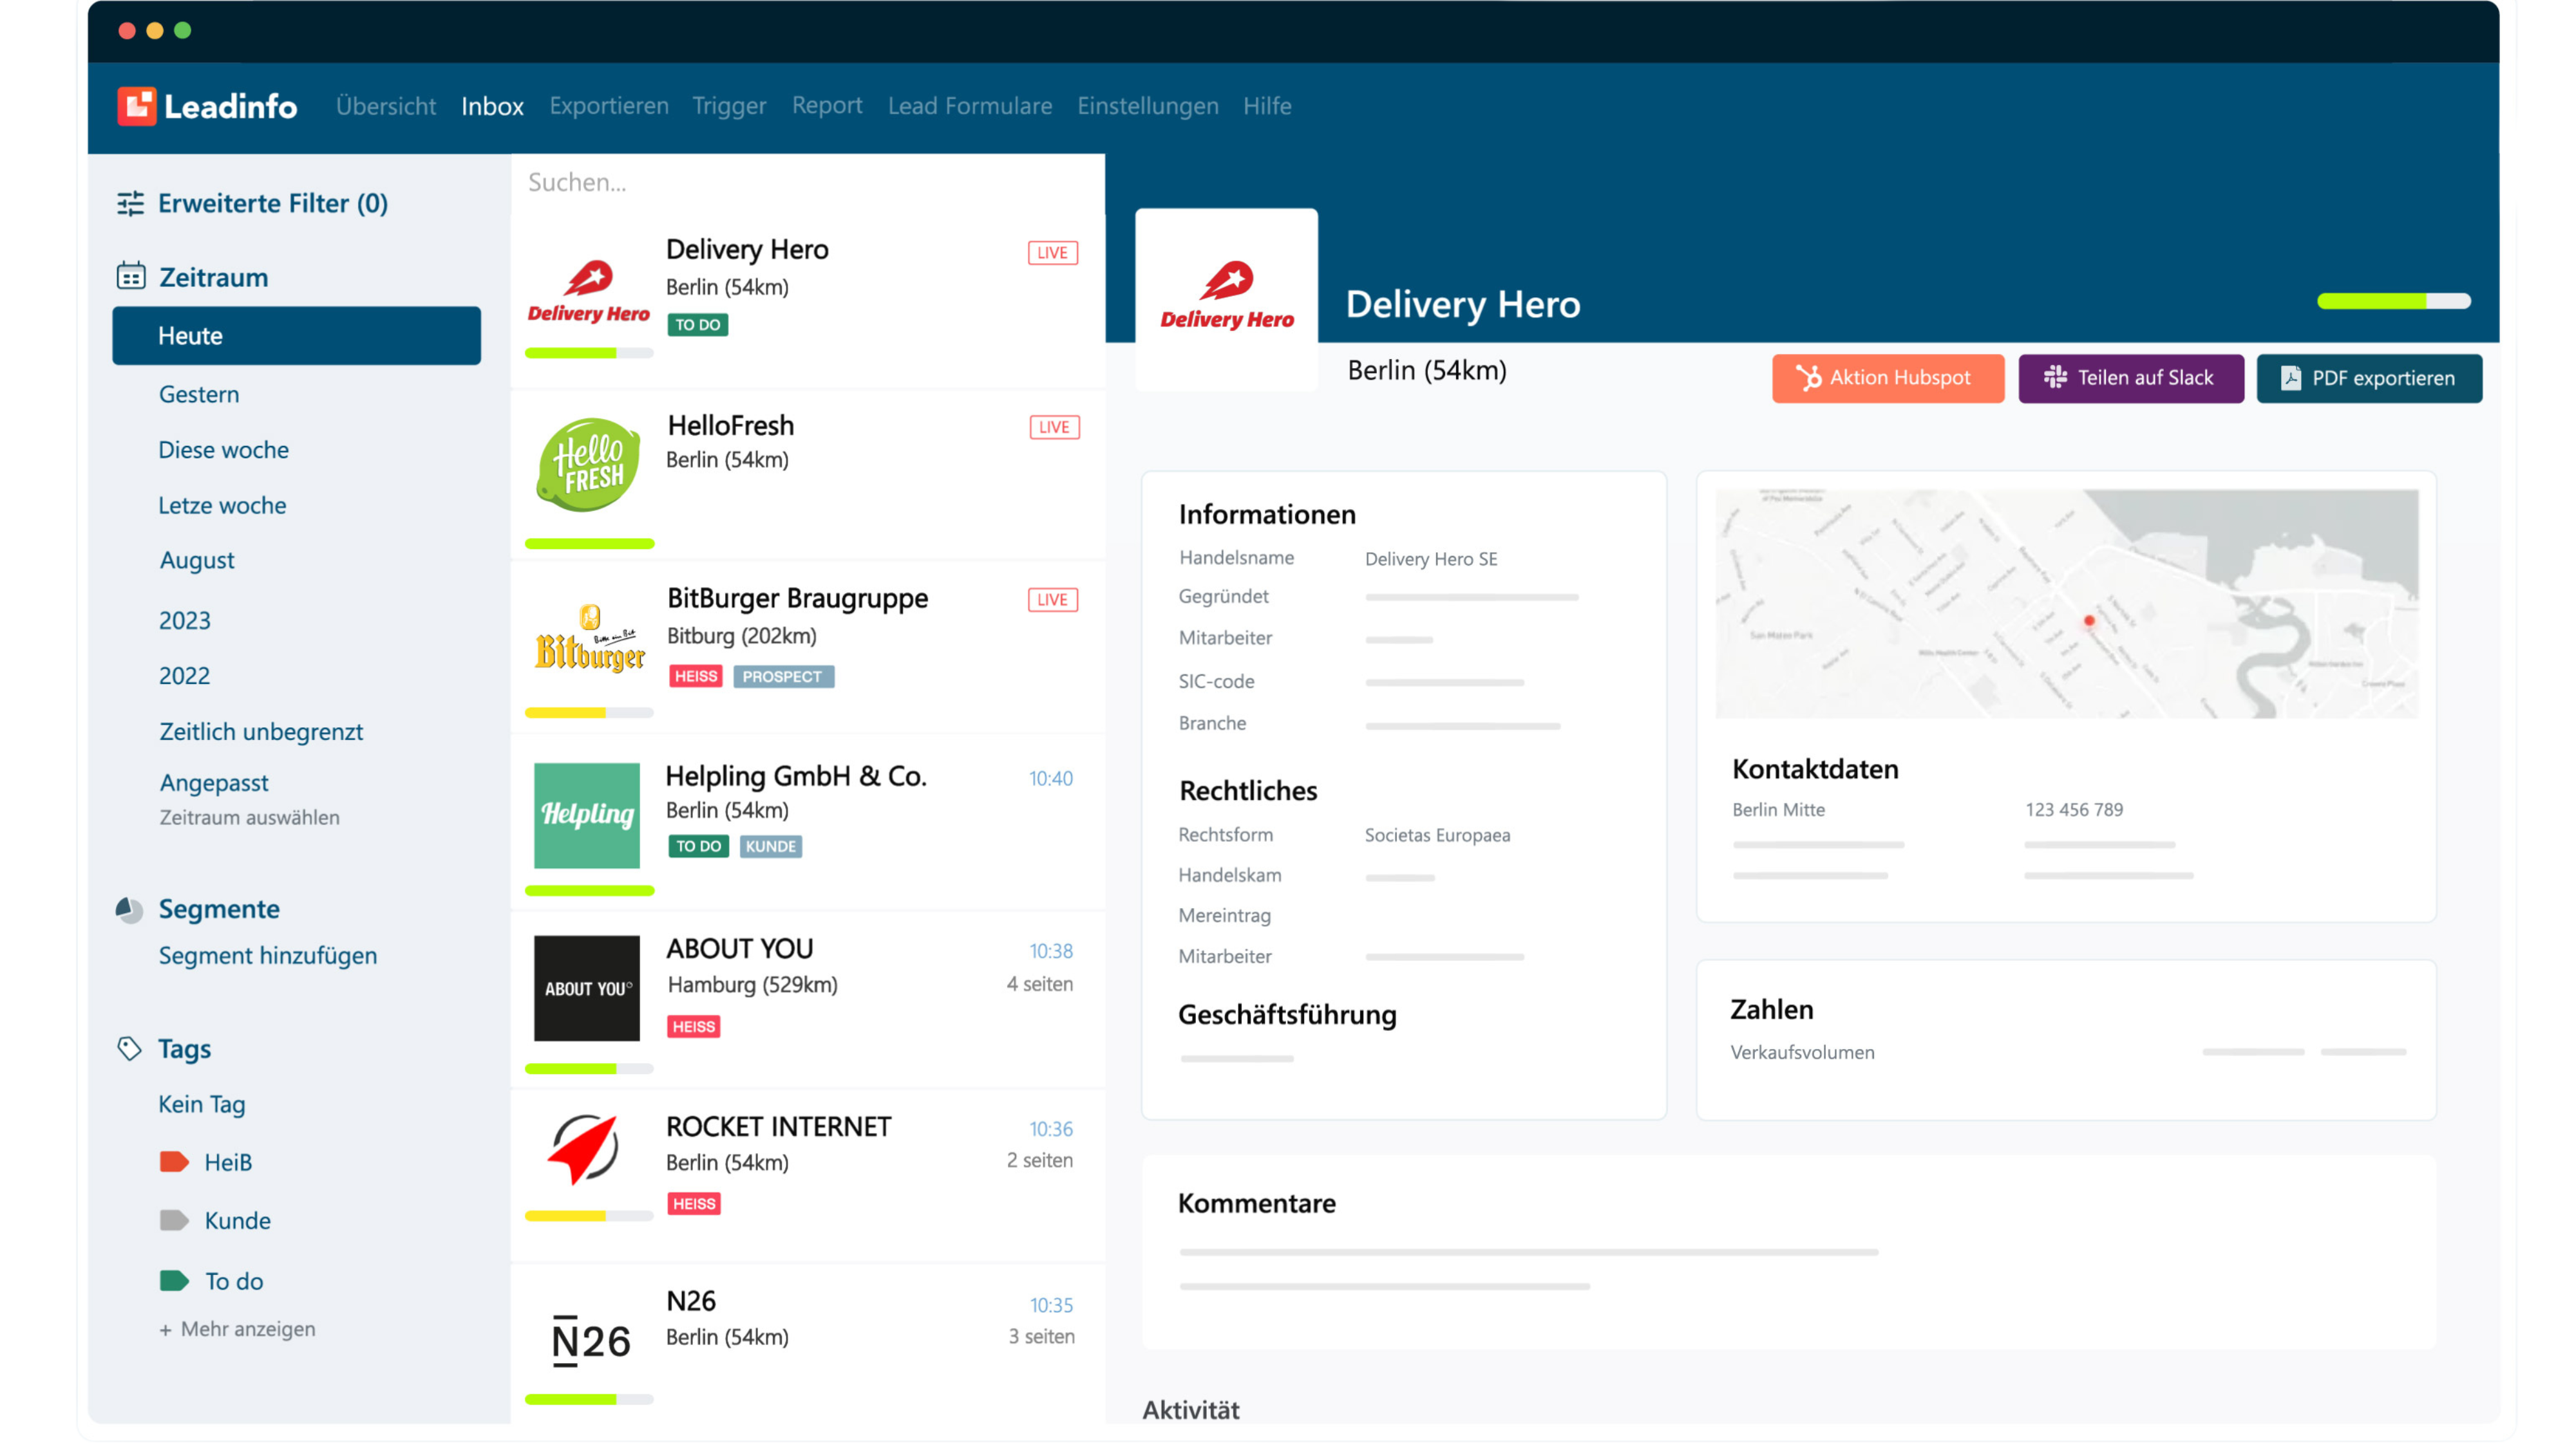2576x1448 pixels.
Task: Select the Zeitlich unbegrenzt filter
Action: (261, 732)
